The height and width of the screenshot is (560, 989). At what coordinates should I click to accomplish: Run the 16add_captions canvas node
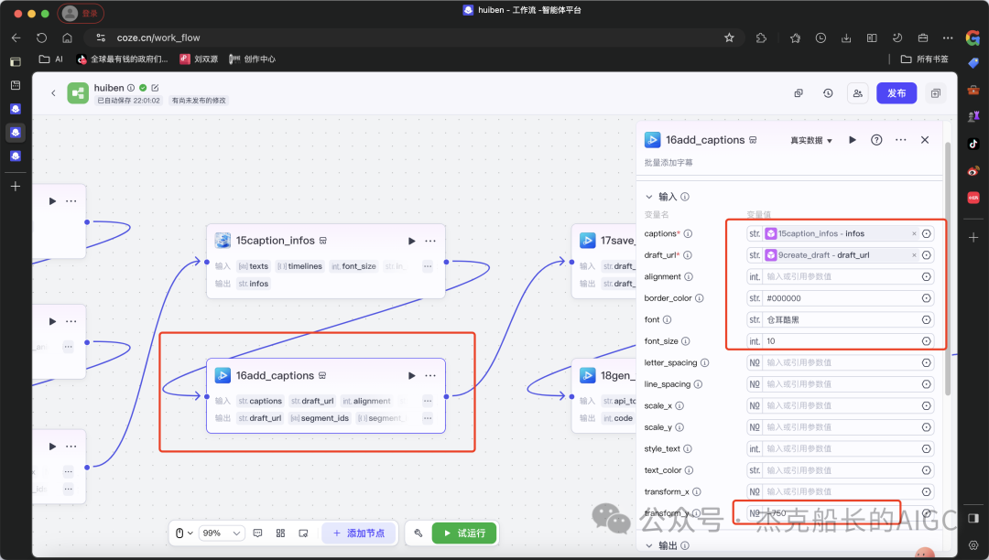412,375
